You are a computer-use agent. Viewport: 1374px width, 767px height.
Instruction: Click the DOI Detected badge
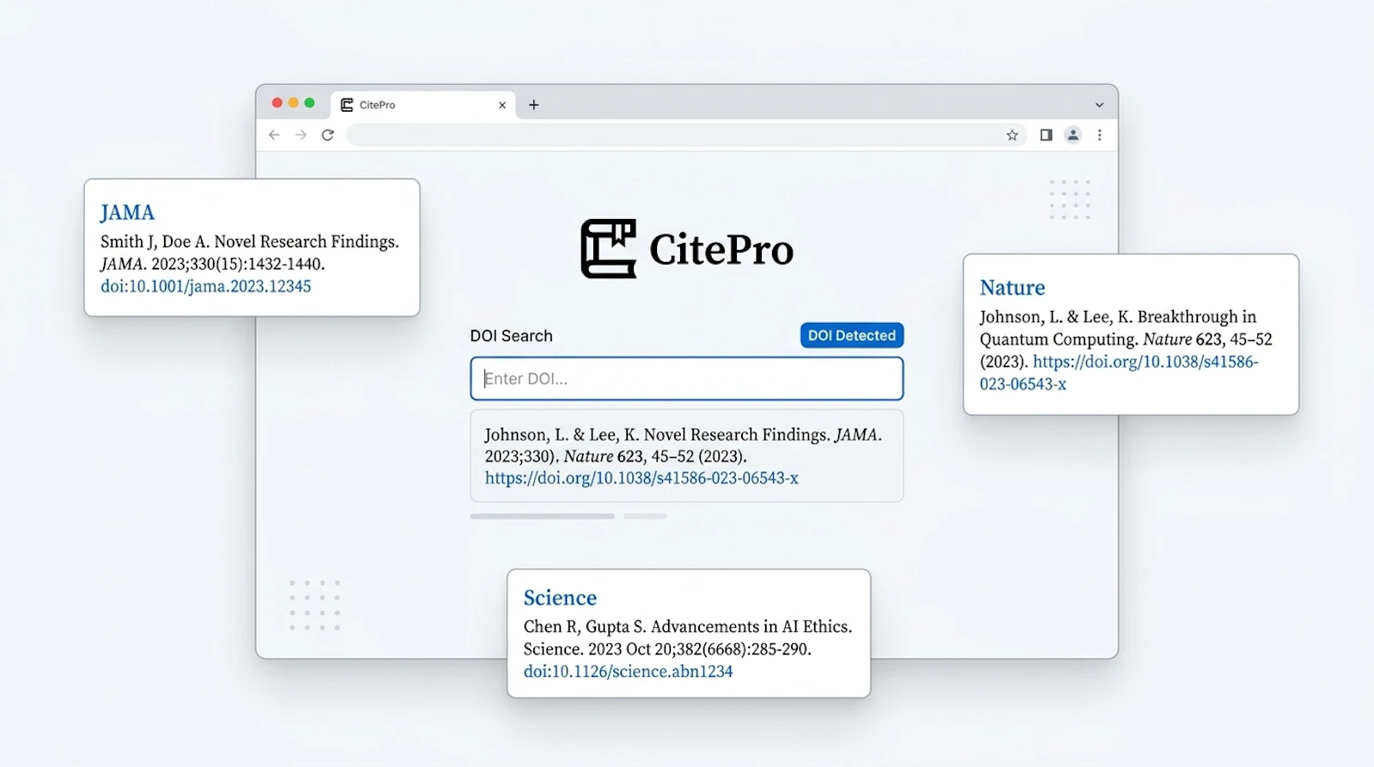[852, 336]
